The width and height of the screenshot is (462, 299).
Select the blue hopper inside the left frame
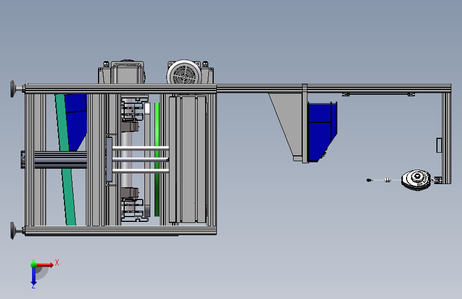(x=76, y=122)
